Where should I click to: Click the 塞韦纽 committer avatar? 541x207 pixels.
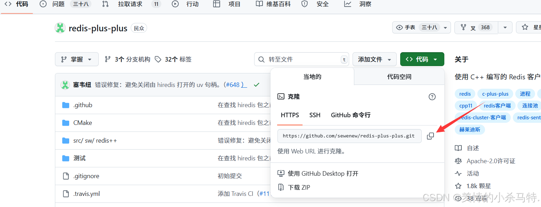(x=65, y=85)
